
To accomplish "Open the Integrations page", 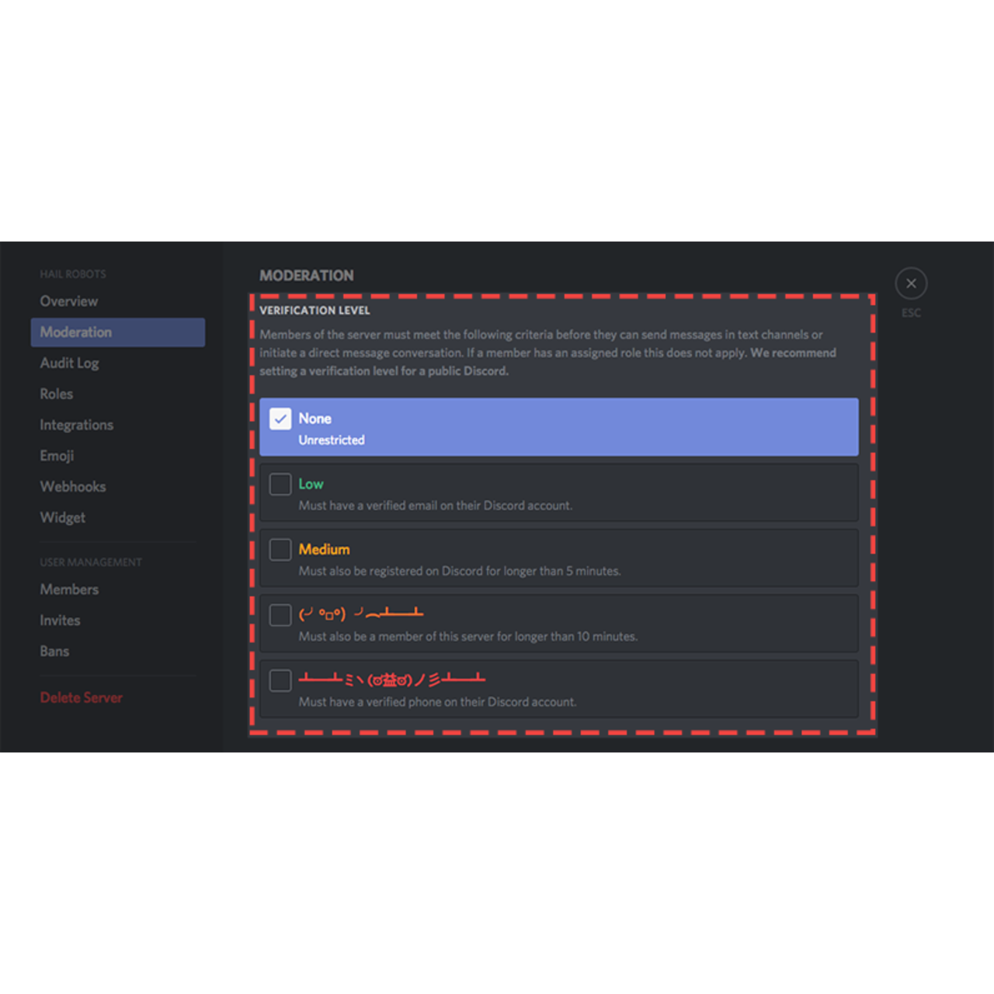I will [76, 425].
